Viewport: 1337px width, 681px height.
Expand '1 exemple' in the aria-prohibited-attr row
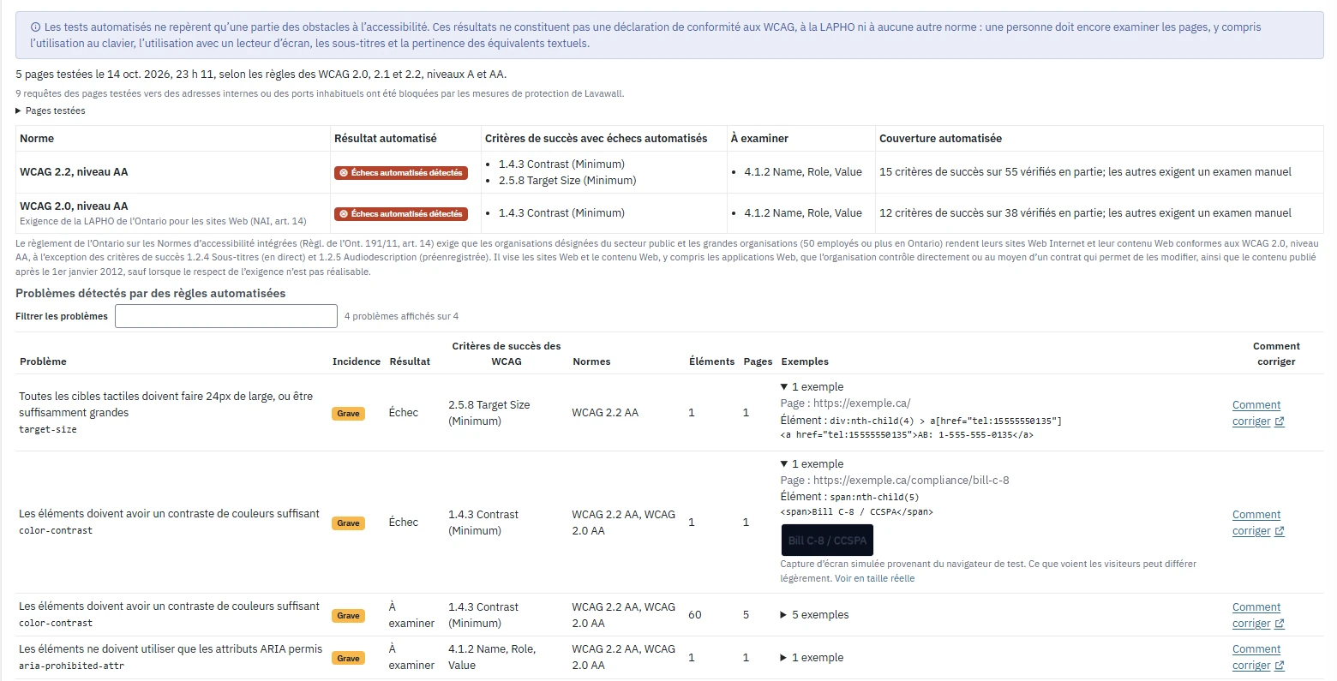click(812, 657)
